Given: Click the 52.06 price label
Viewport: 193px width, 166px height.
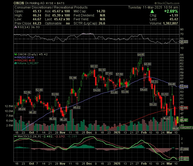Looking at the screenshot, I should [27, 92].
